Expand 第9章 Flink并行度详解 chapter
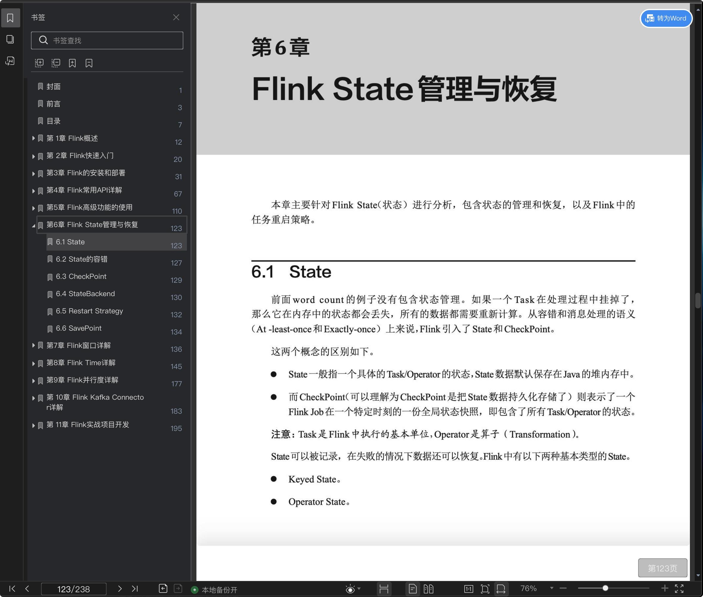703x597 pixels. 34,381
